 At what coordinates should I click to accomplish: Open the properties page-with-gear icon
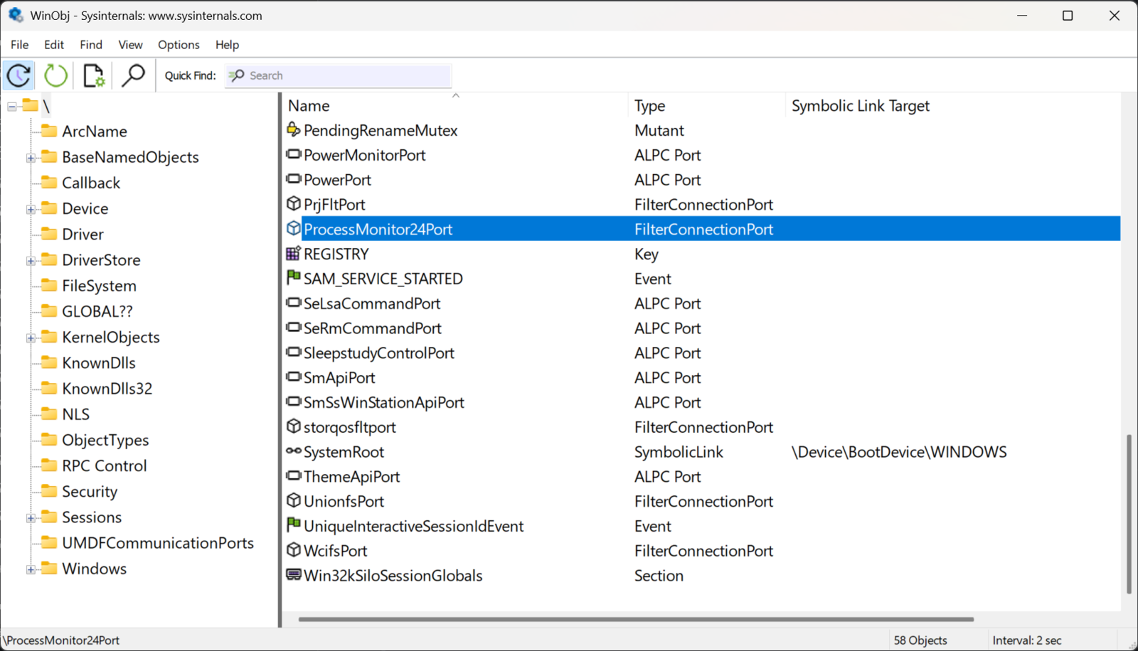(94, 75)
